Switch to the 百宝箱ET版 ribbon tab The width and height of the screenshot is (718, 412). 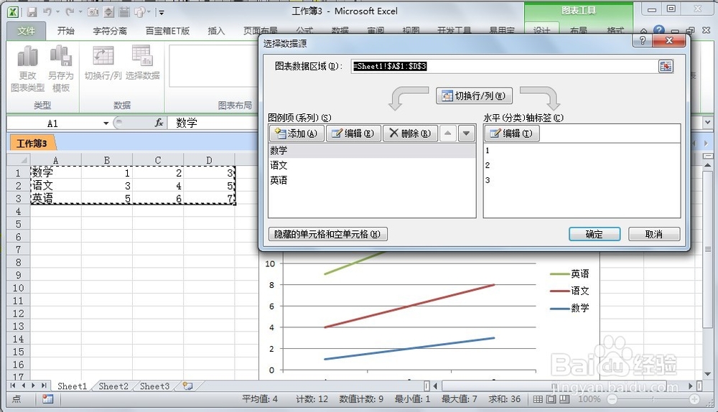[167, 31]
